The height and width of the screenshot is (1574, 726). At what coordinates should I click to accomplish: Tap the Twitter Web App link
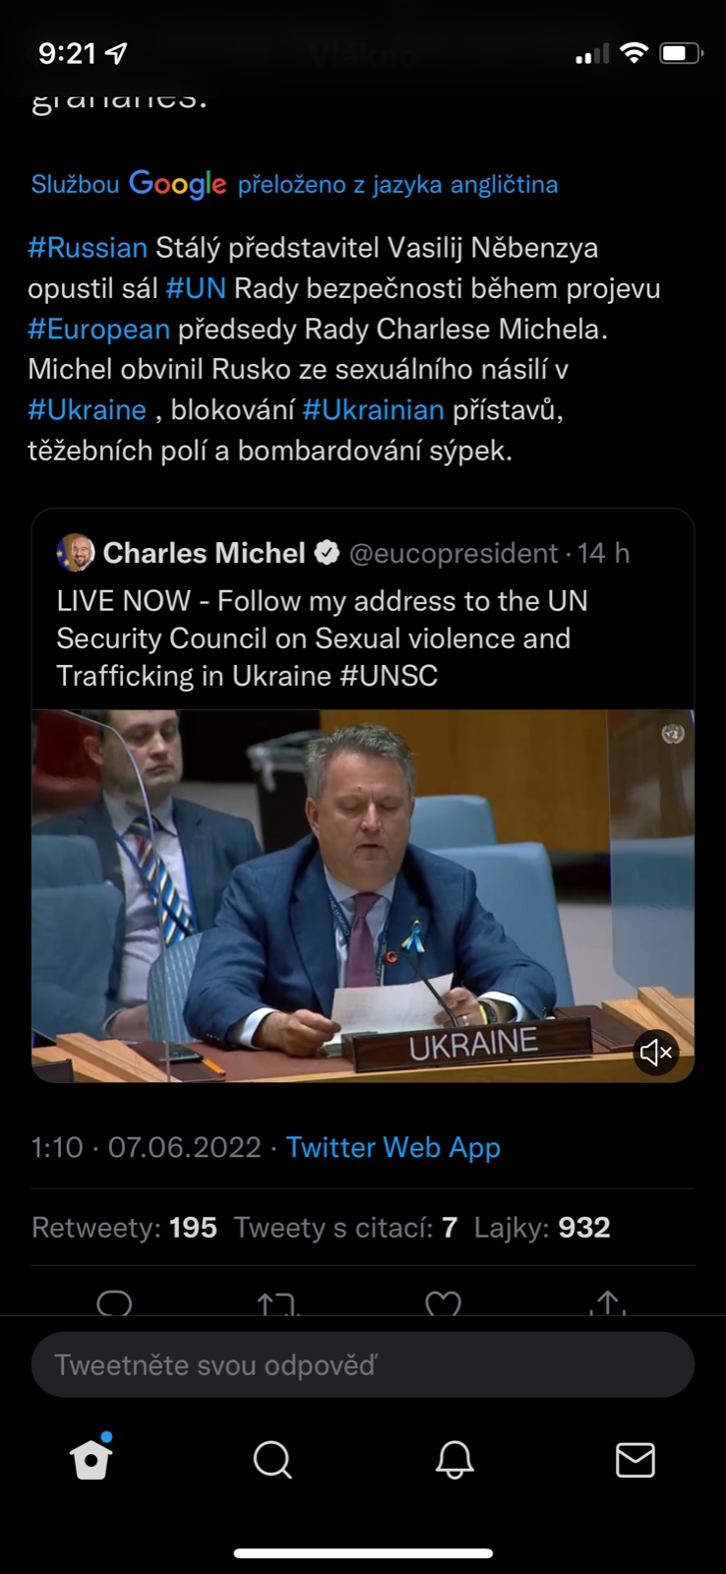[393, 1147]
